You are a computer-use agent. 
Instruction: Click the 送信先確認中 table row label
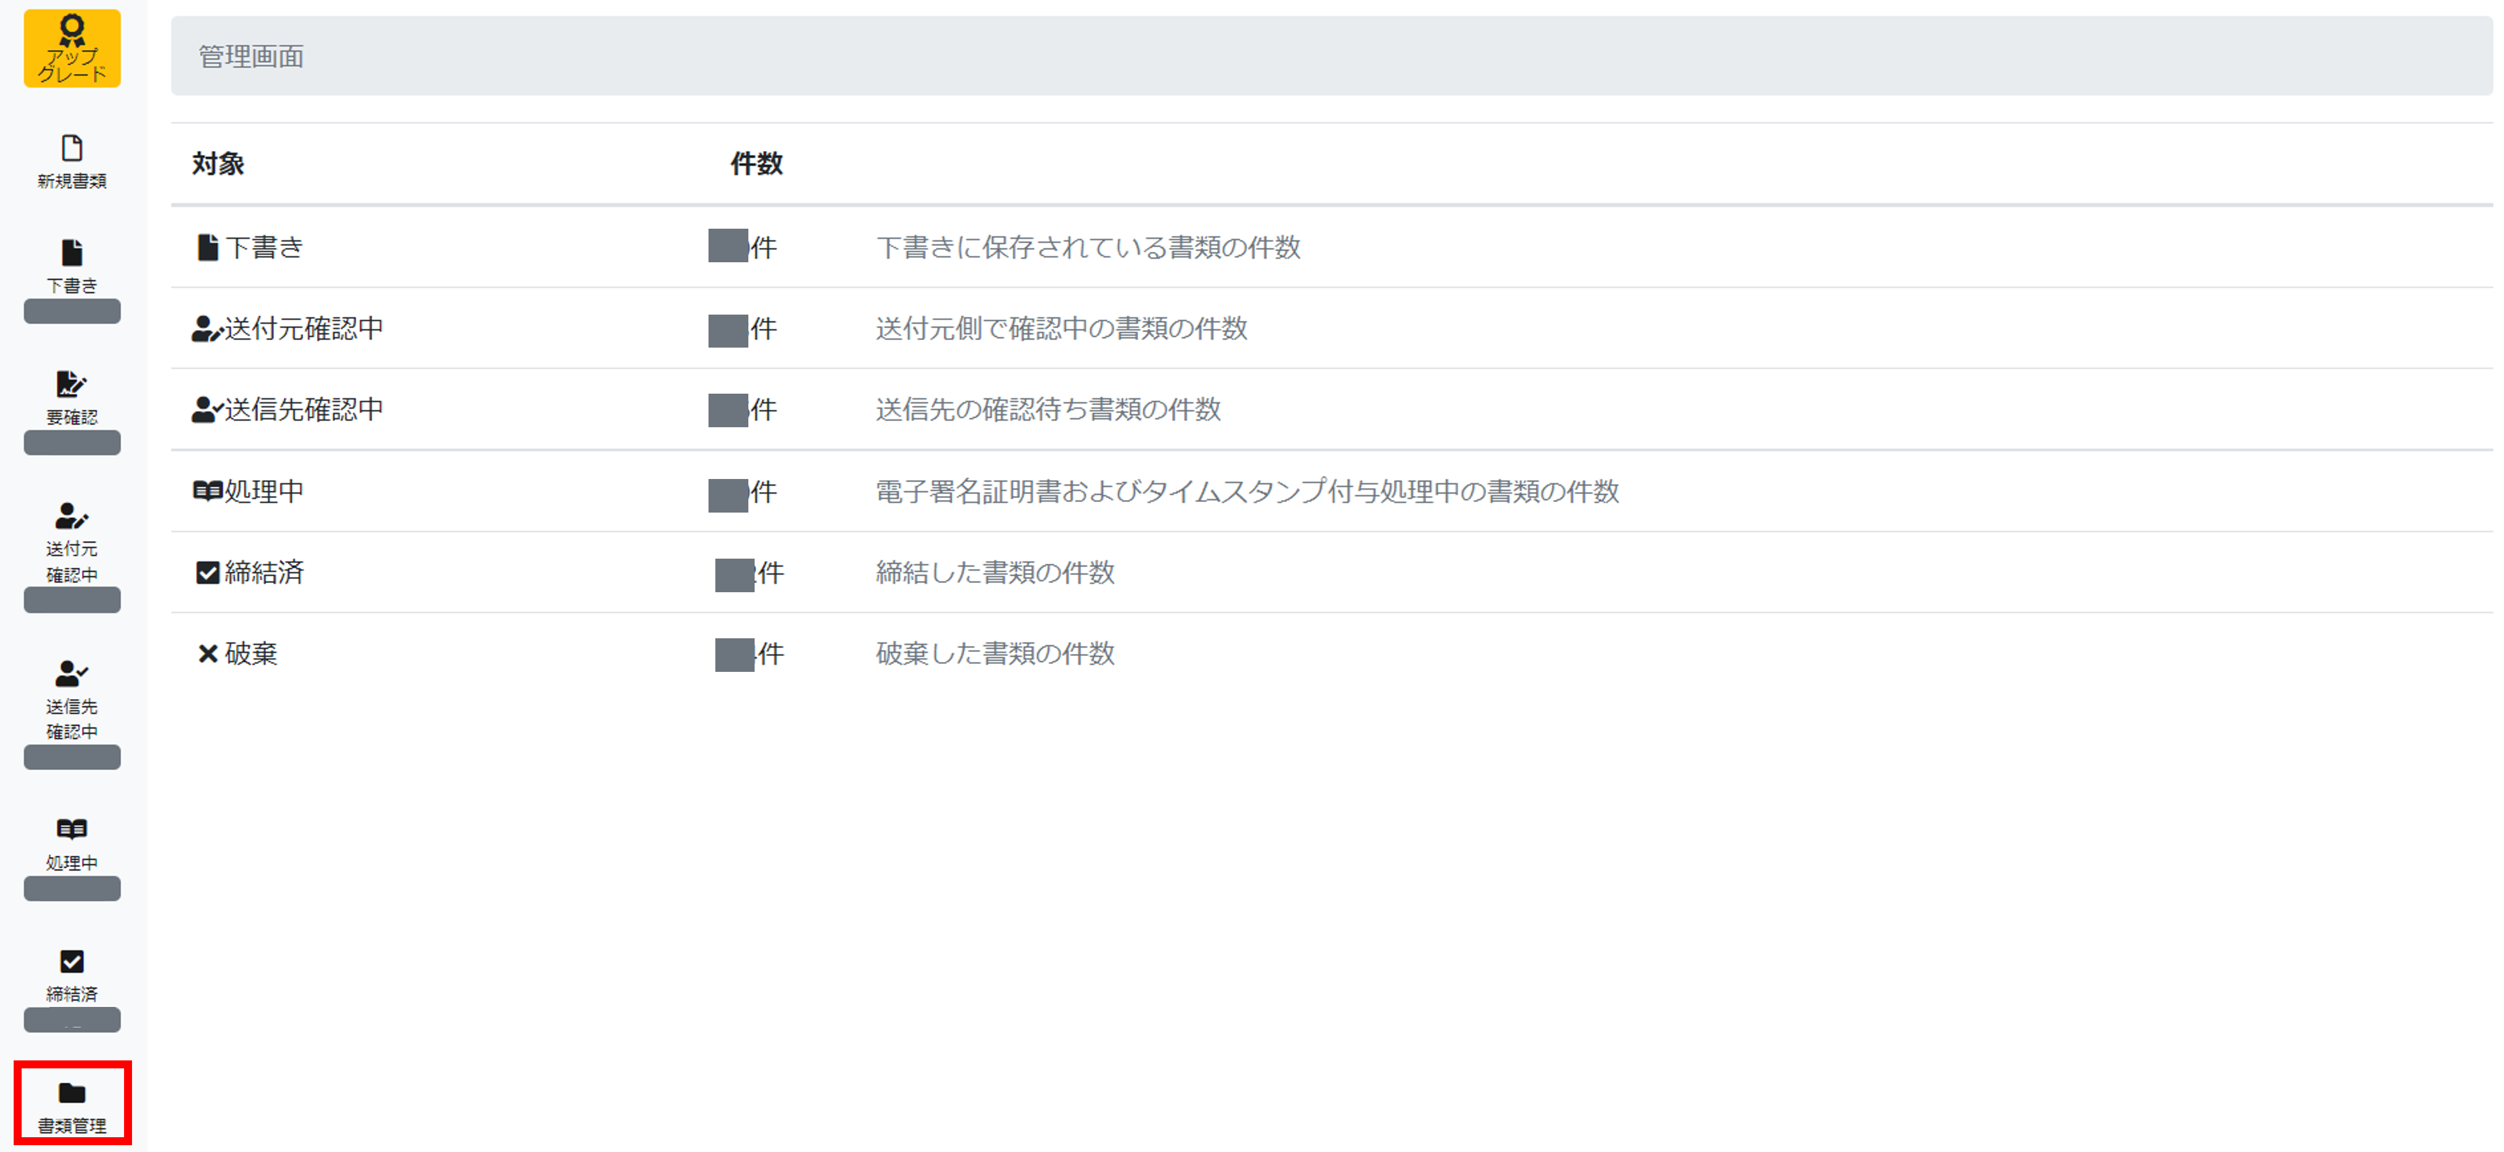[303, 410]
